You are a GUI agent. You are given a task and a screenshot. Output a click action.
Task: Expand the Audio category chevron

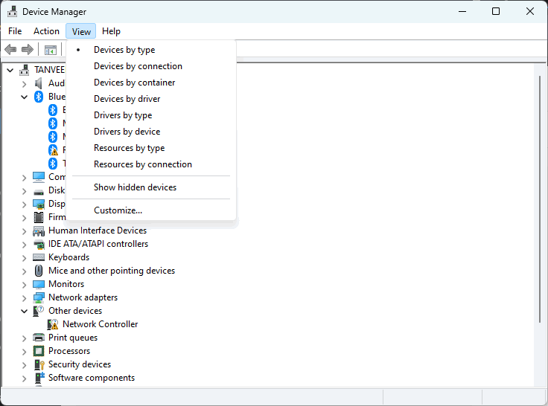(x=24, y=84)
